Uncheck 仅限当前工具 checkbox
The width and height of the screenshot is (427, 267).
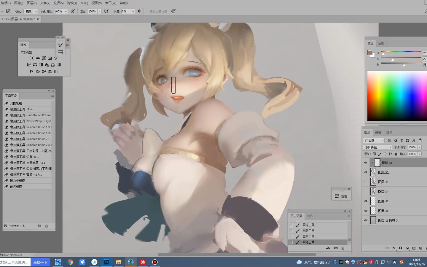pos(6,226)
